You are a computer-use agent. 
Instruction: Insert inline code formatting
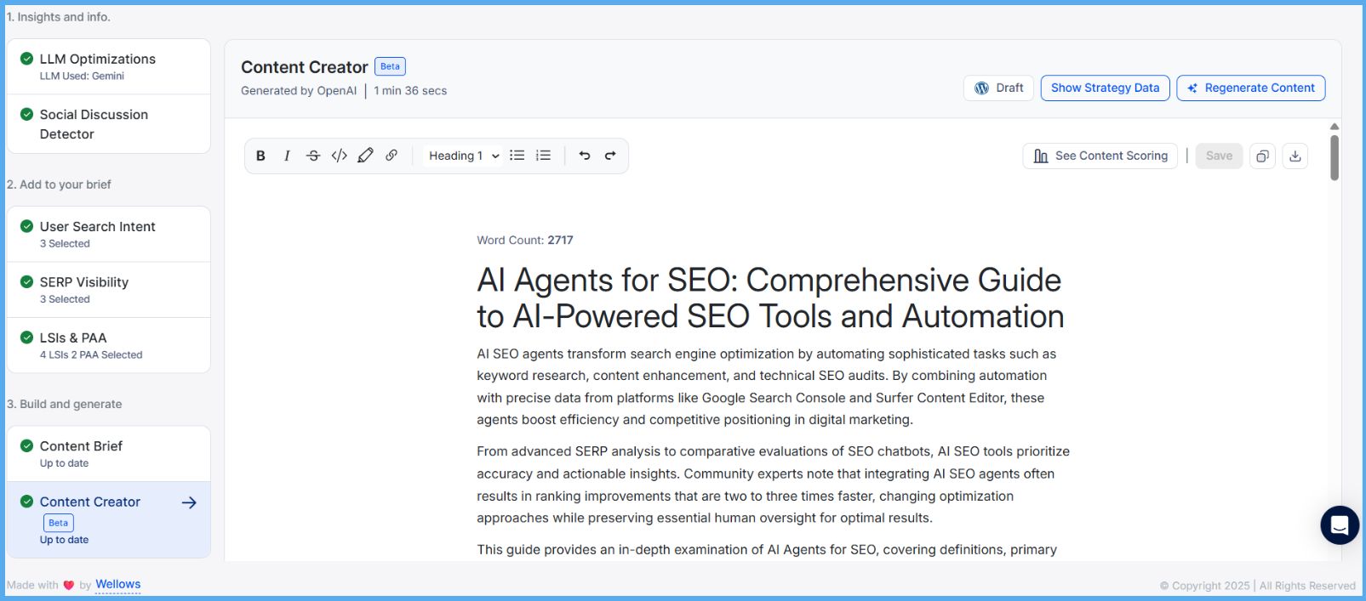pyautogui.click(x=339, y=156)
